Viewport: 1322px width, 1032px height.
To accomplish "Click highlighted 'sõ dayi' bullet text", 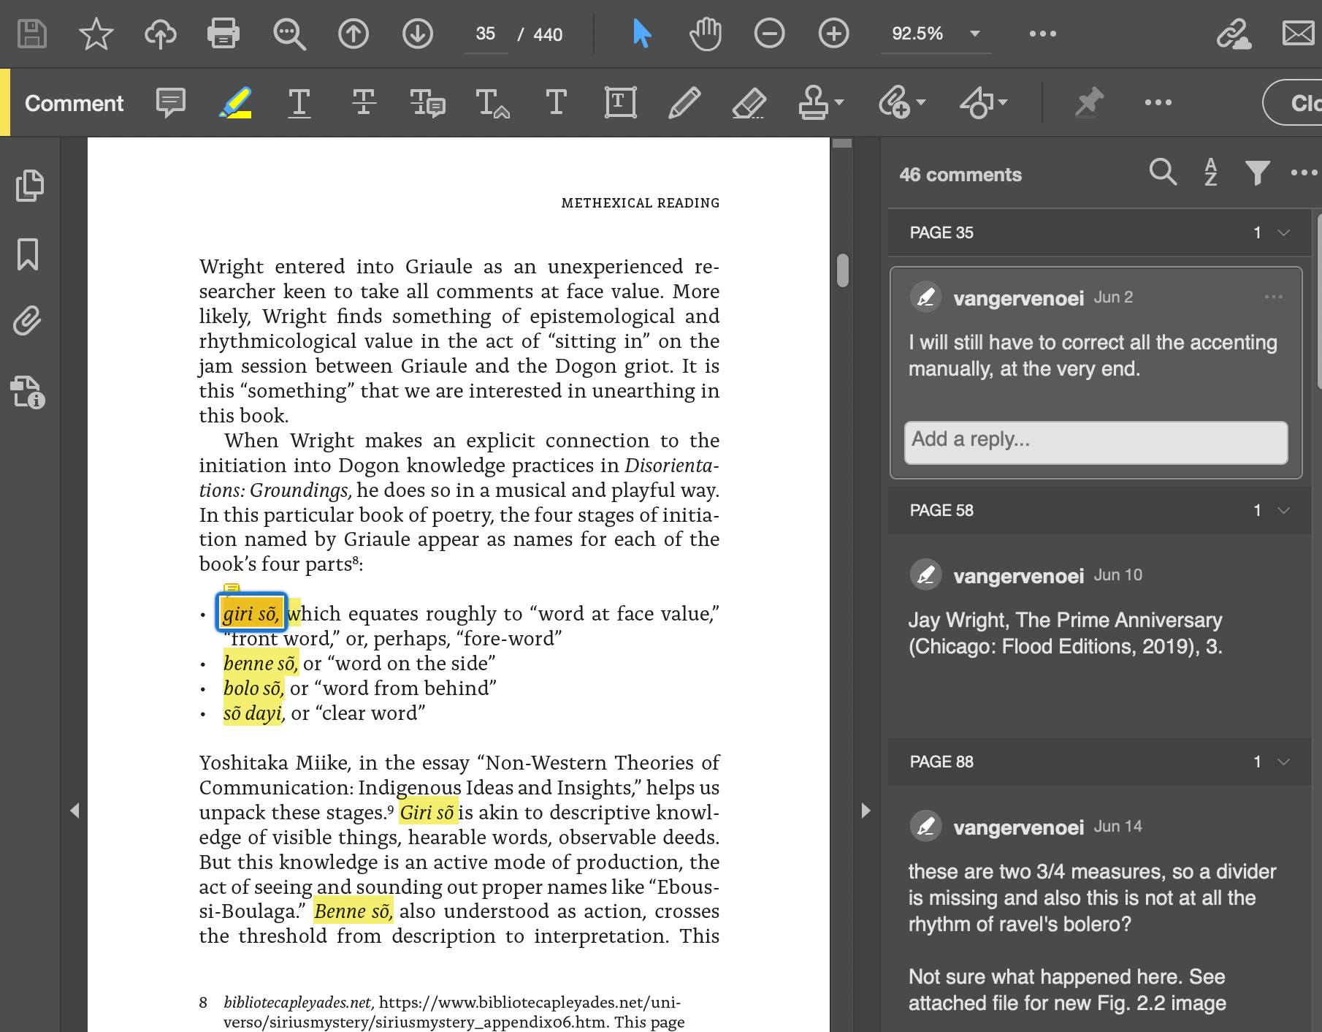I will click(253, 713).
